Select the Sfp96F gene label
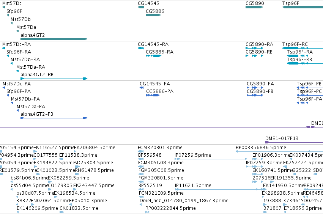Screen dimensions: 323x214 tap(14, 11)
